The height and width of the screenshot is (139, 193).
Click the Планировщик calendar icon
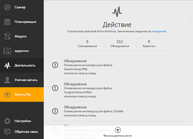point(7,22)
